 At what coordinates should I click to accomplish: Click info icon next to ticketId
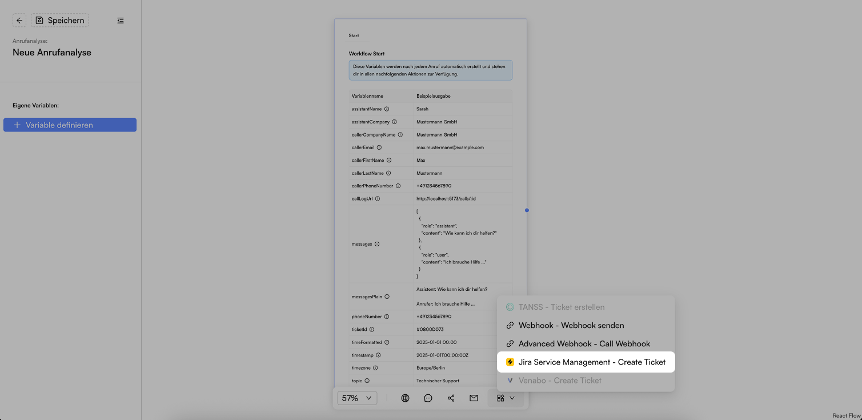372,330
